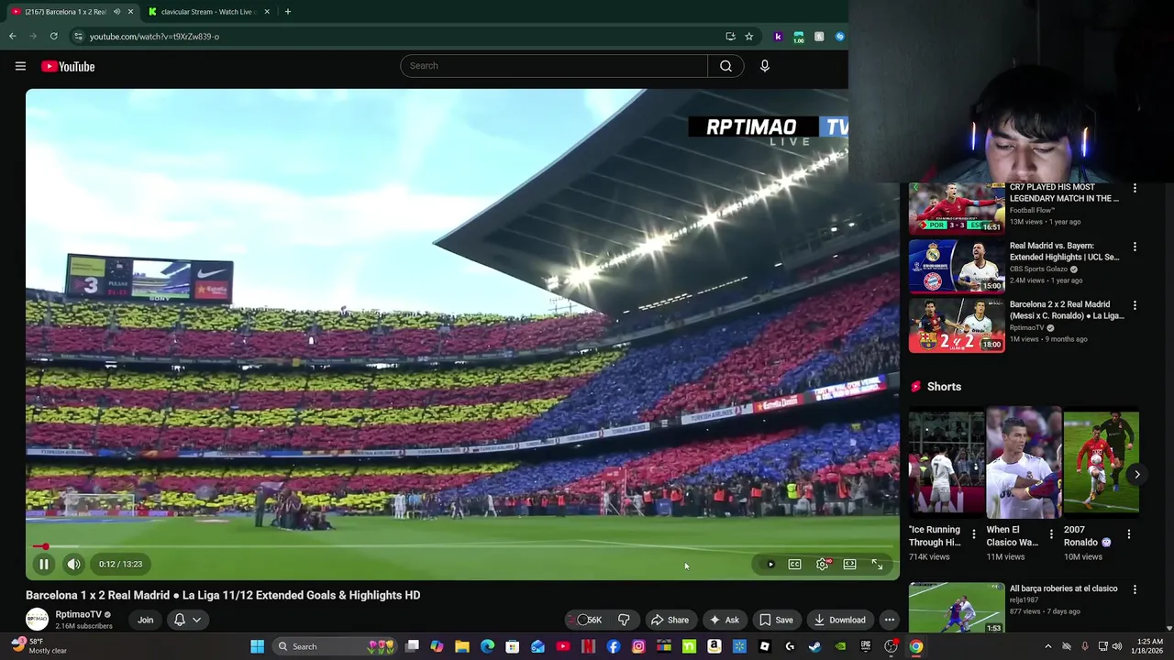1174x660 pixels.
Task: Open the YouTube hamburger guide menu
Action: point(20,66)
